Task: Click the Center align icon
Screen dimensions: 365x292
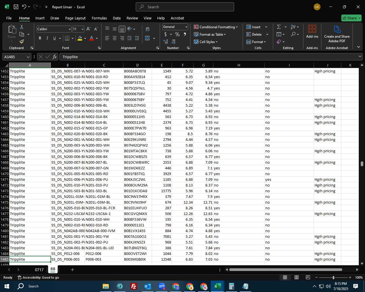Action: pyautogui.click(x=115, y=38)
